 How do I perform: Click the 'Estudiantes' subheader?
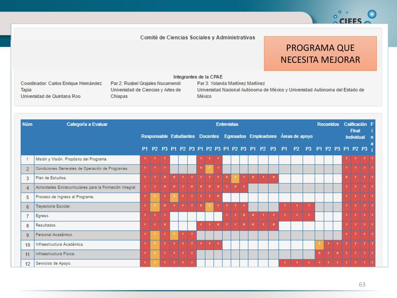coord(183,136)
